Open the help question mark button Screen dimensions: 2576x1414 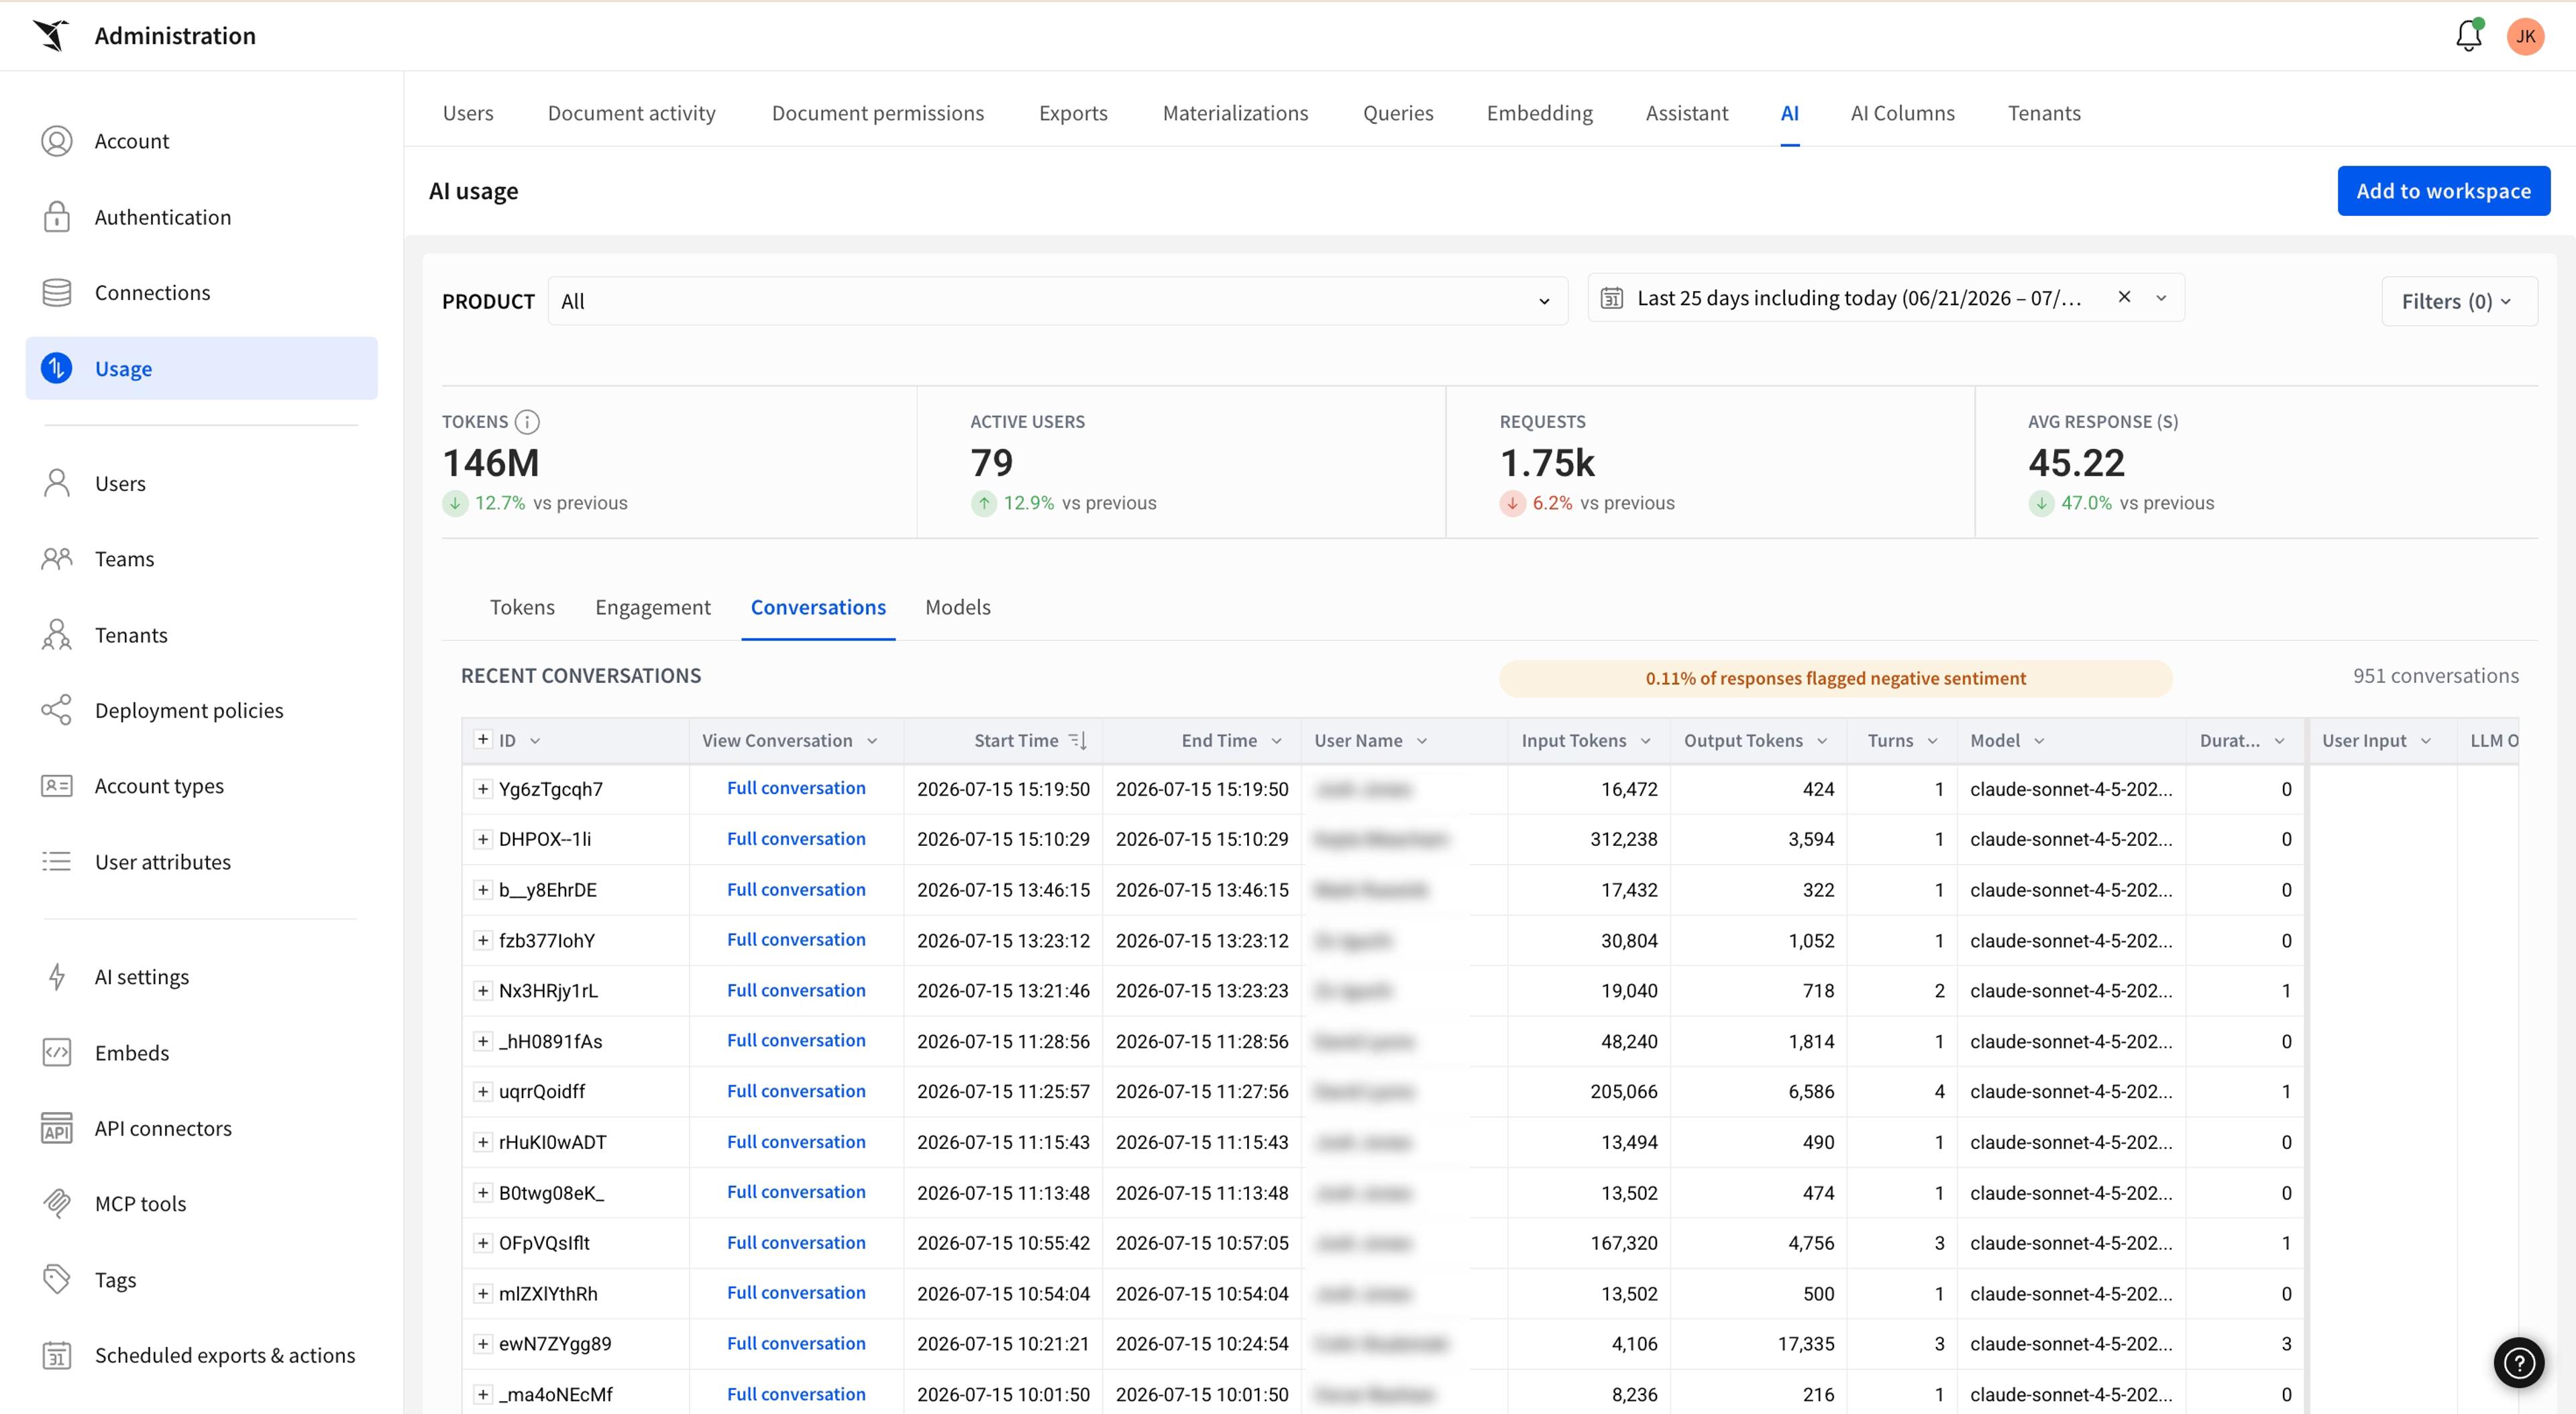2519,1362
